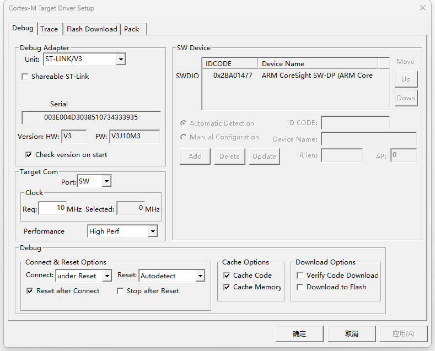Click the Move Up button
Image resolution: width=435 pixels, height=351 pixels.
[406, 79]
